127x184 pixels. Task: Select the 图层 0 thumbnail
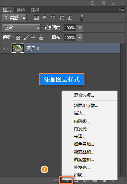click(18, 48)
